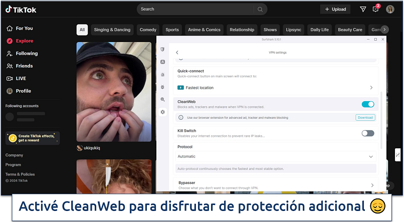Open Fastest location quick-connect chevron
The width and height of the screenshot is (404, 222).
click(371, 88)
